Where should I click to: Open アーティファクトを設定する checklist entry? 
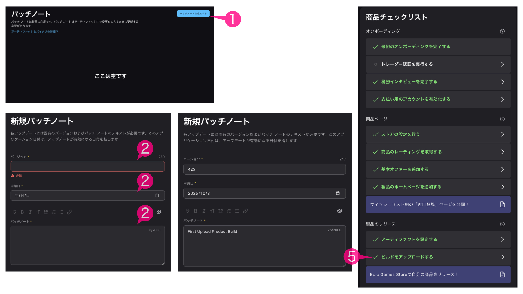click(438, 240)
